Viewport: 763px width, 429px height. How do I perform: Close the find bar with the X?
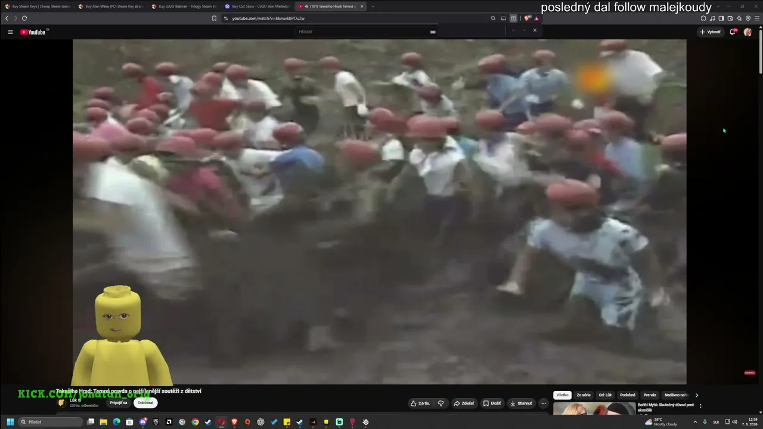535,30
